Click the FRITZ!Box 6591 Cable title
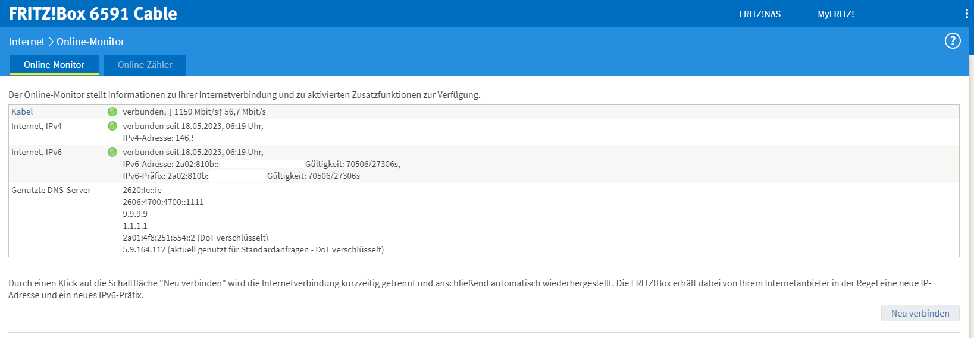Image resolution: width=974 pixels, height=338 pixels. [93, 14]
